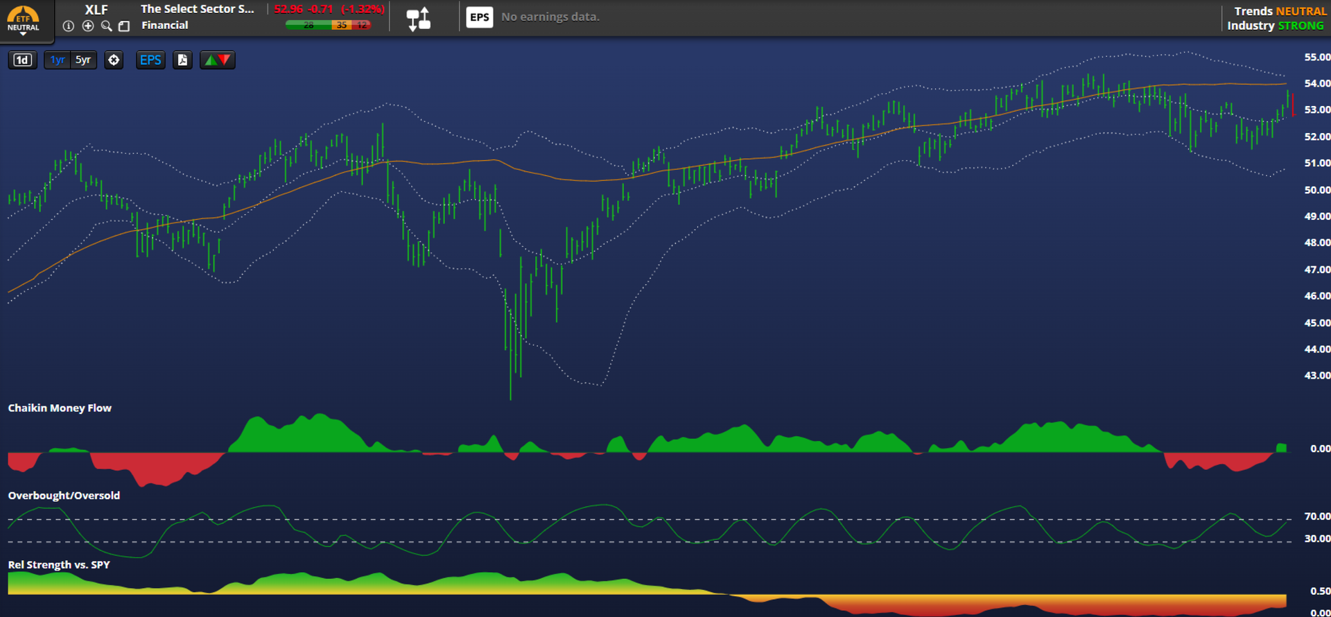Click the info icon under XLF
The image size is (1331, 617).
point(68,26)
